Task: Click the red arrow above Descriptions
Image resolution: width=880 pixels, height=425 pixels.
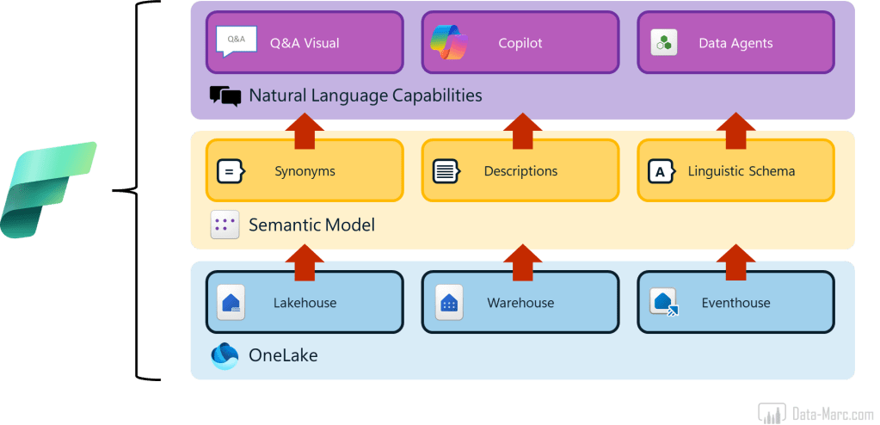Action: click(x=520, y=131)
